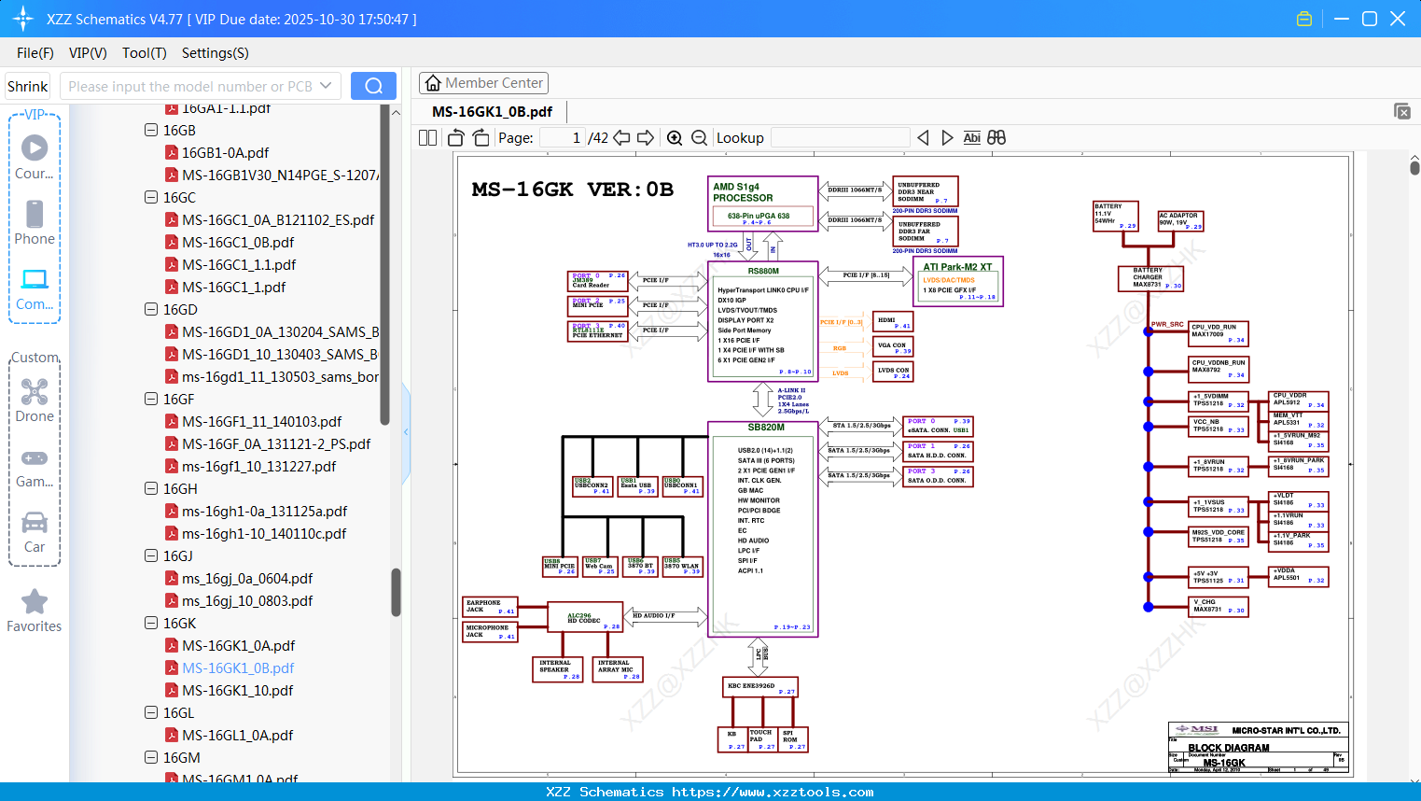The width and height of the screenshot is (1421, 801).
Task: Open the Courses sidebar icon
Action: (x=35, y=157)
